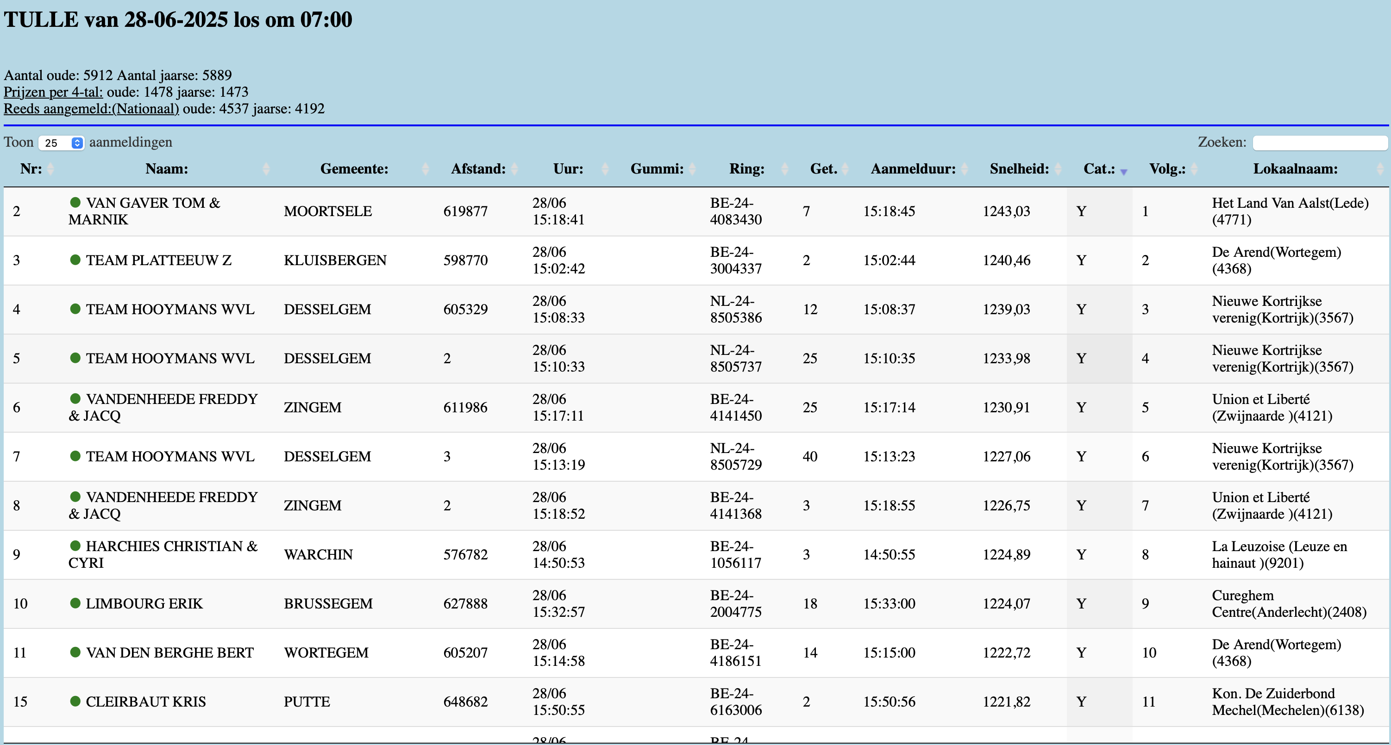Sort by Ring: column header
The width and height of the screenshot is (1391, 745).
(746, 169)
